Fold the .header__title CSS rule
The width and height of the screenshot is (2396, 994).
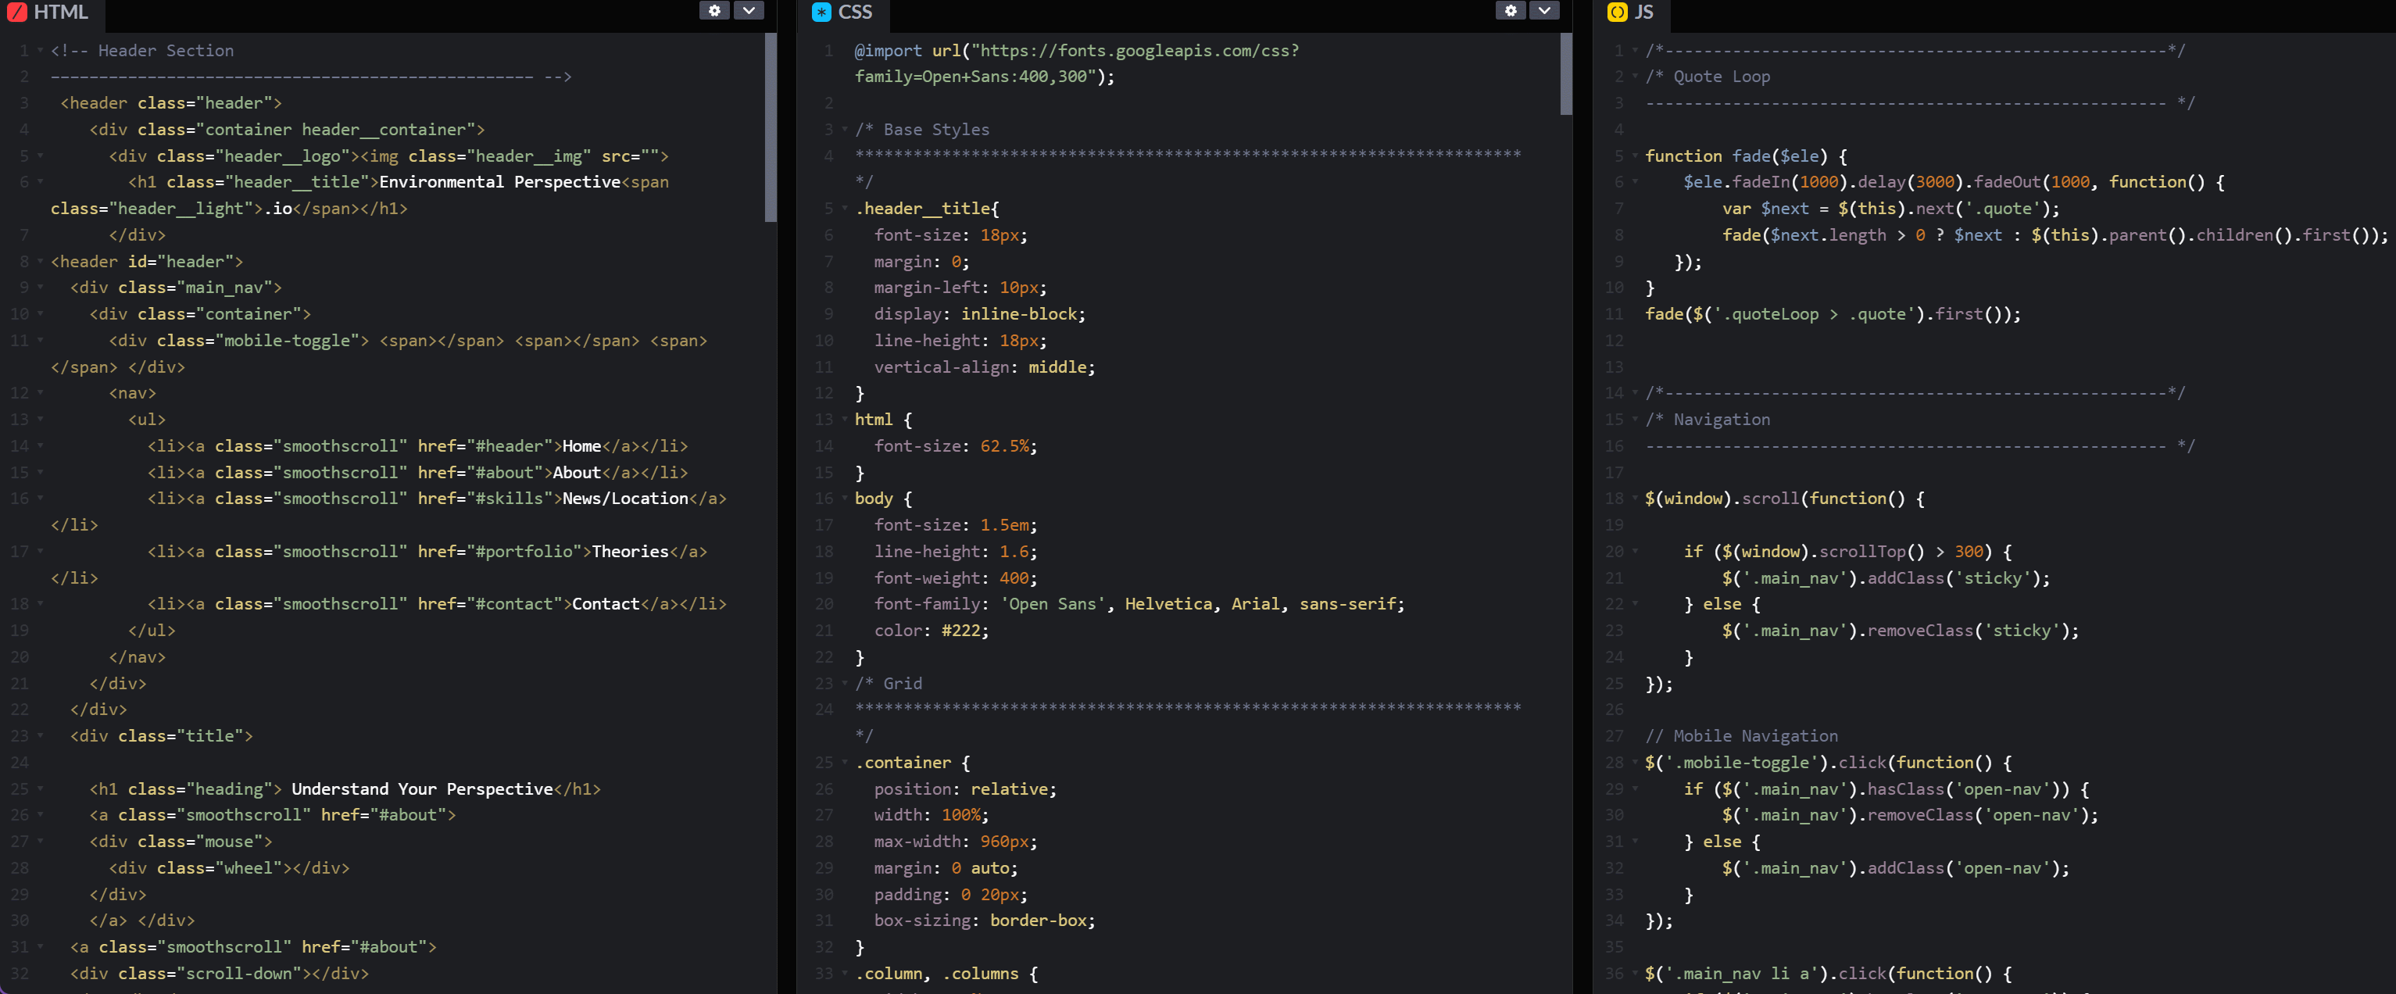click(x=845, y=209)
